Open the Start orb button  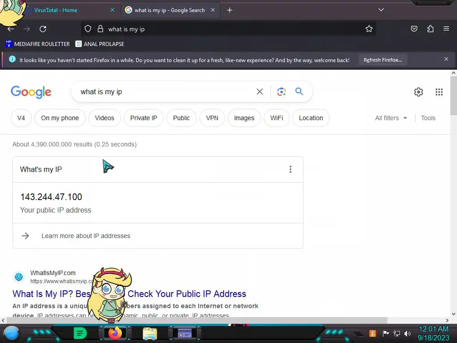click(x=12, y=333)
